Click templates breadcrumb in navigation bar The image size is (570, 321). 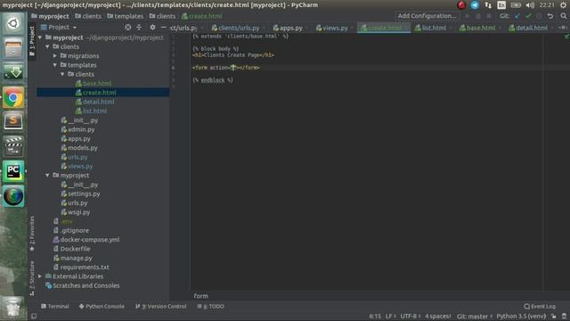click(x=125, y=16)
